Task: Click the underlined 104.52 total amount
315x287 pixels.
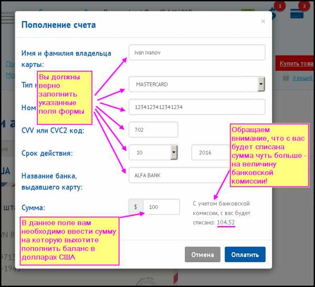Action: [x=225, y=223]
